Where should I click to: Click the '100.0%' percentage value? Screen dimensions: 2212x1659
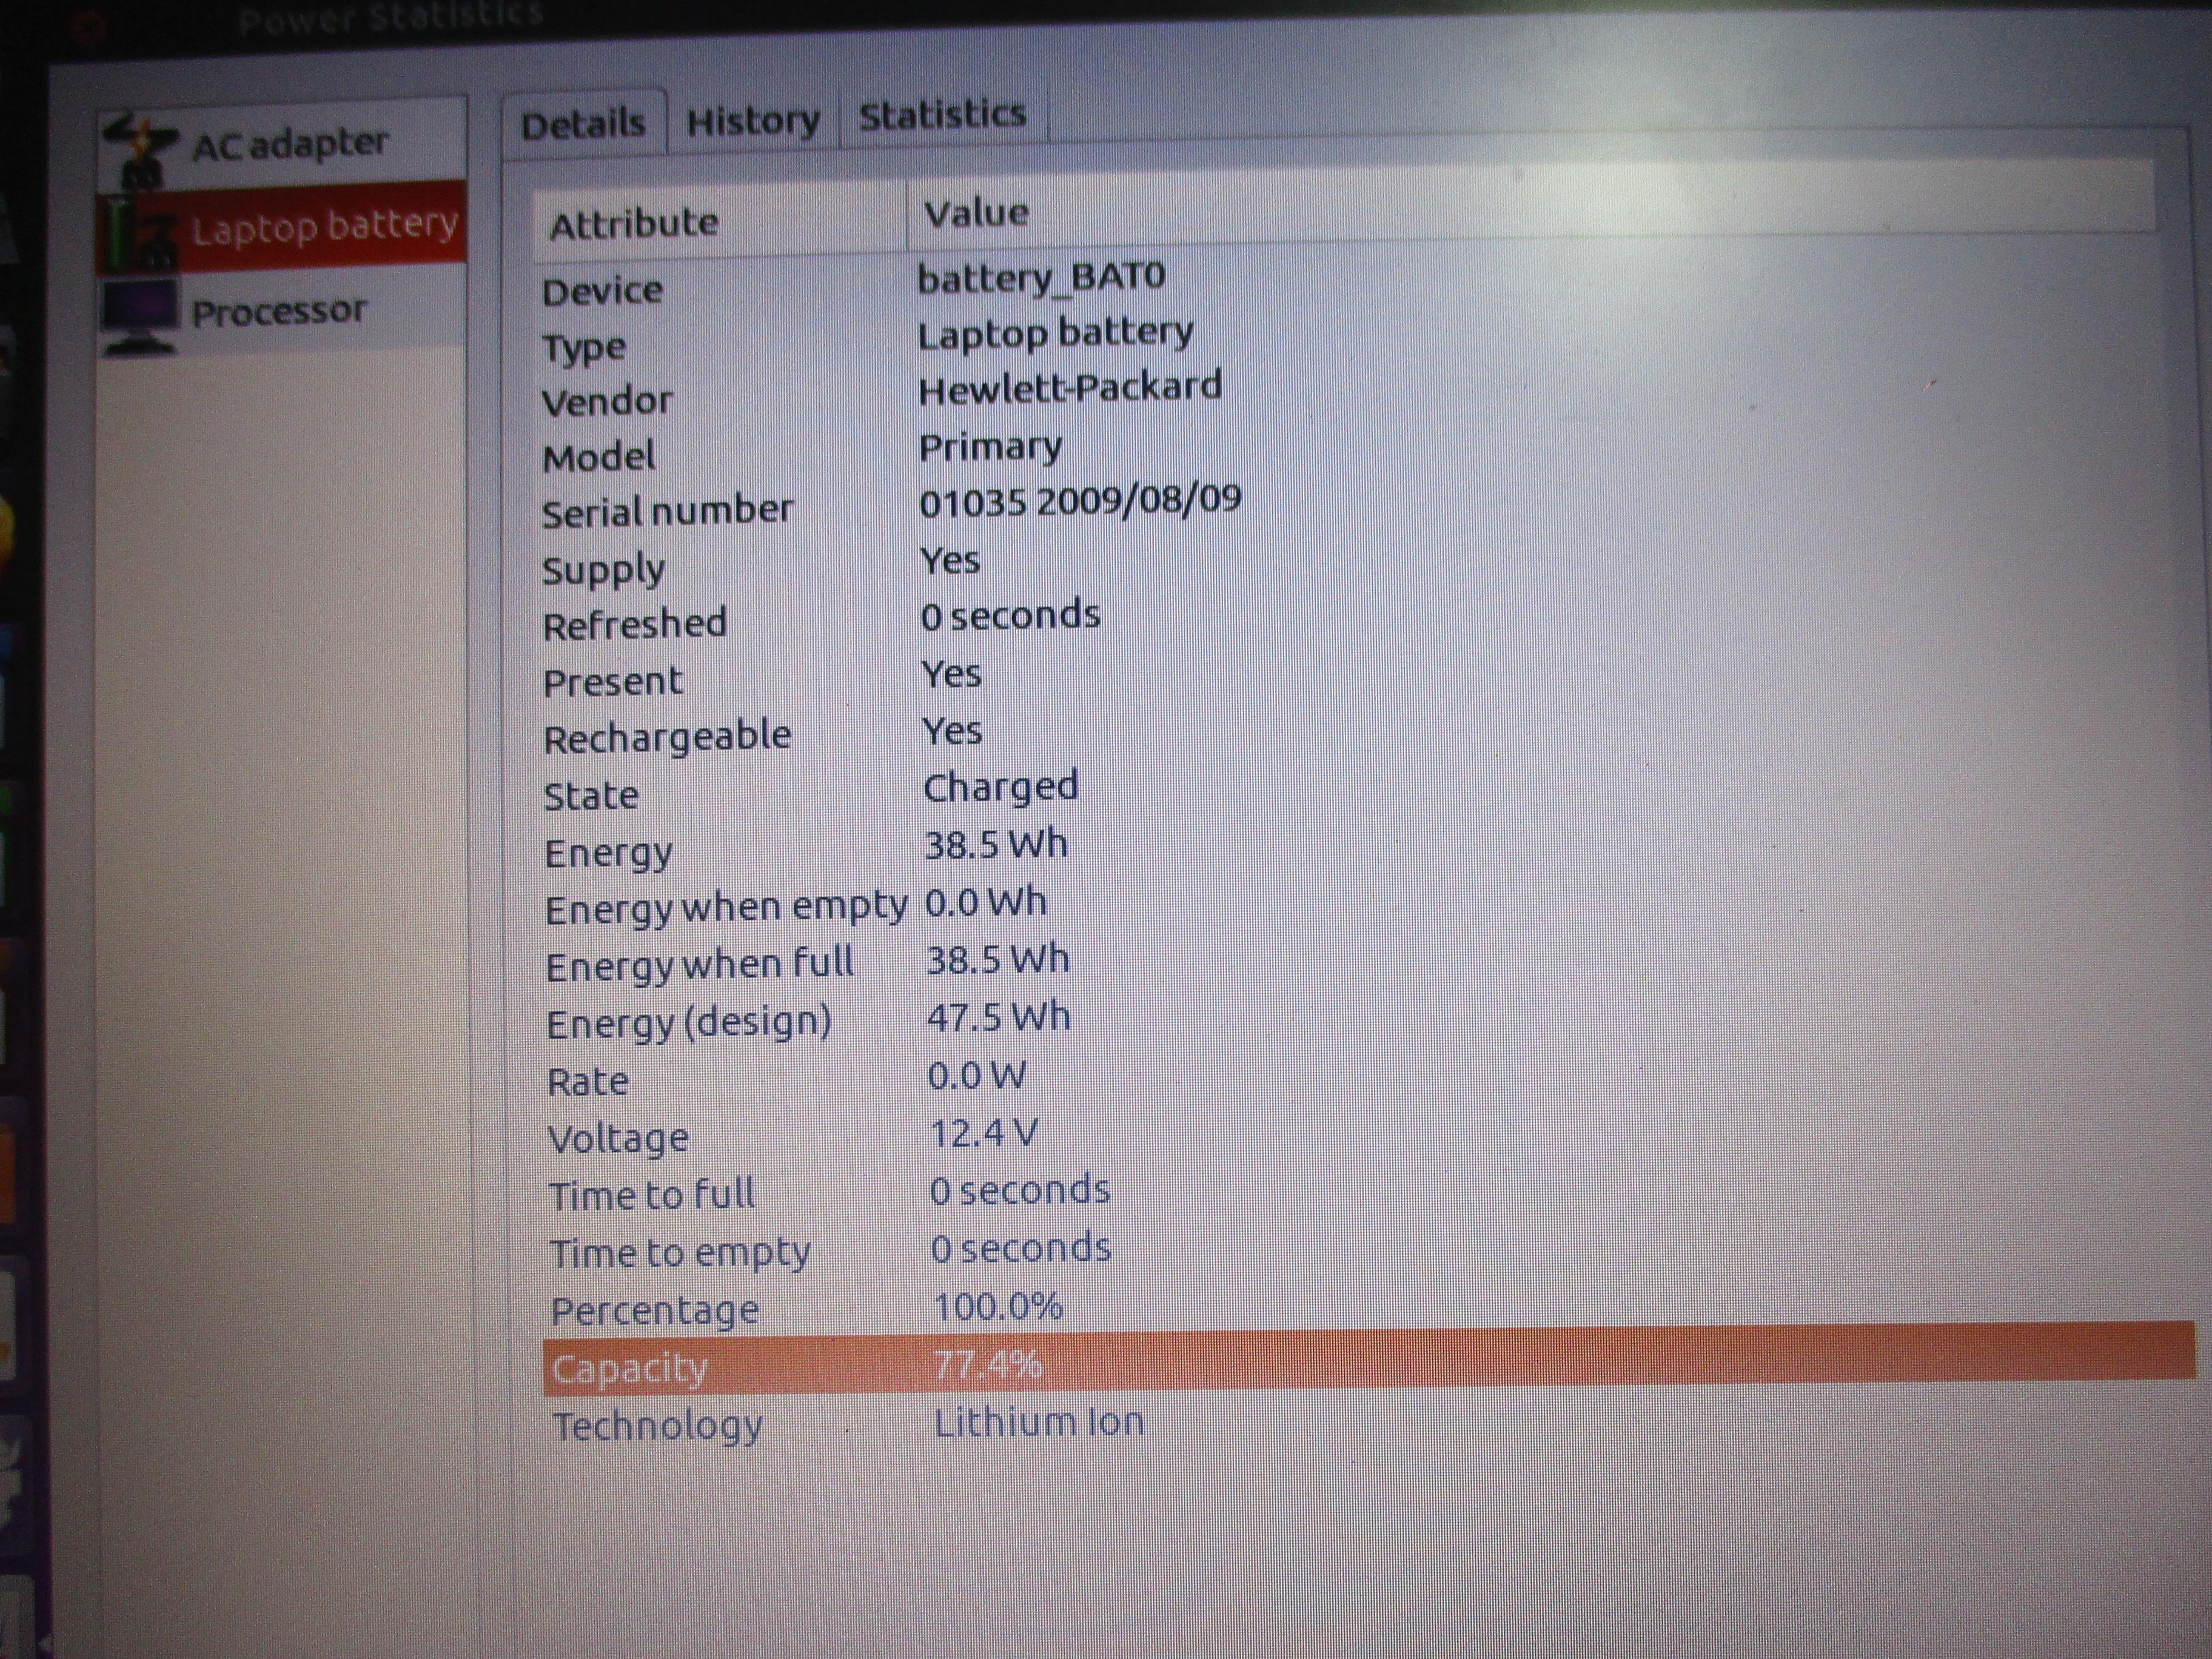tap(998, 1307)
